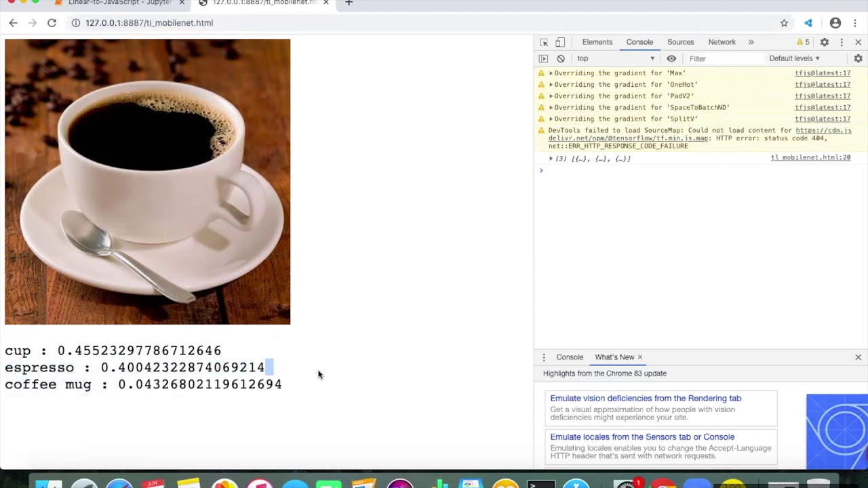Open the Default levels dropdown

(x=795, y=59)
